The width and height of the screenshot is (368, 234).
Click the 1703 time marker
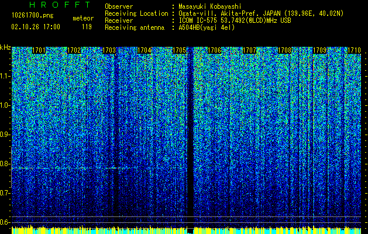109,50
